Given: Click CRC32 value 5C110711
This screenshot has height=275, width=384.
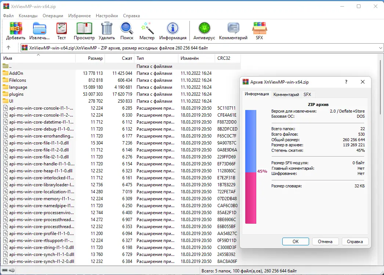Looking at the screenshot, I should tap(227, 108).
